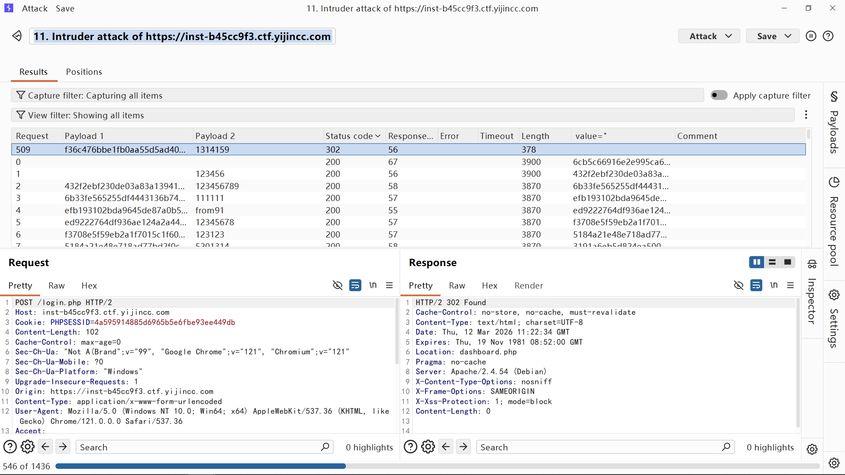Toggle line wrap in Request viewer
The image size is (845, 475).
tap(355, 285)
